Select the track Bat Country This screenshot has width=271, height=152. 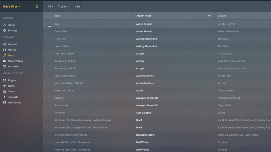click(61, 105)
